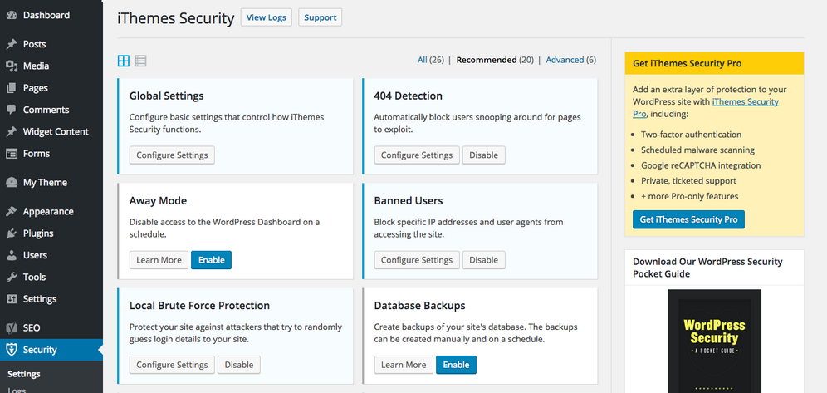
Task: Click Learn More for Away Mode
Action: click(x=159, y=260)
